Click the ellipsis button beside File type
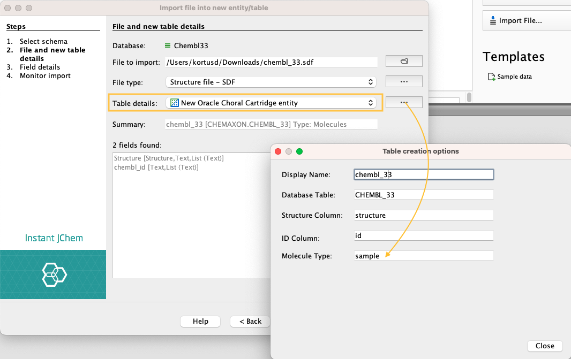 pyautogui.click(x=403, y=81)
